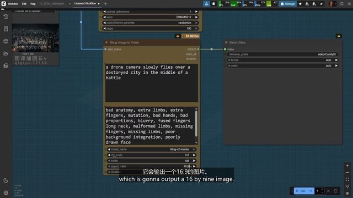
Task: Open settings gear in the sidebar
Action: (x=6, y=193)
